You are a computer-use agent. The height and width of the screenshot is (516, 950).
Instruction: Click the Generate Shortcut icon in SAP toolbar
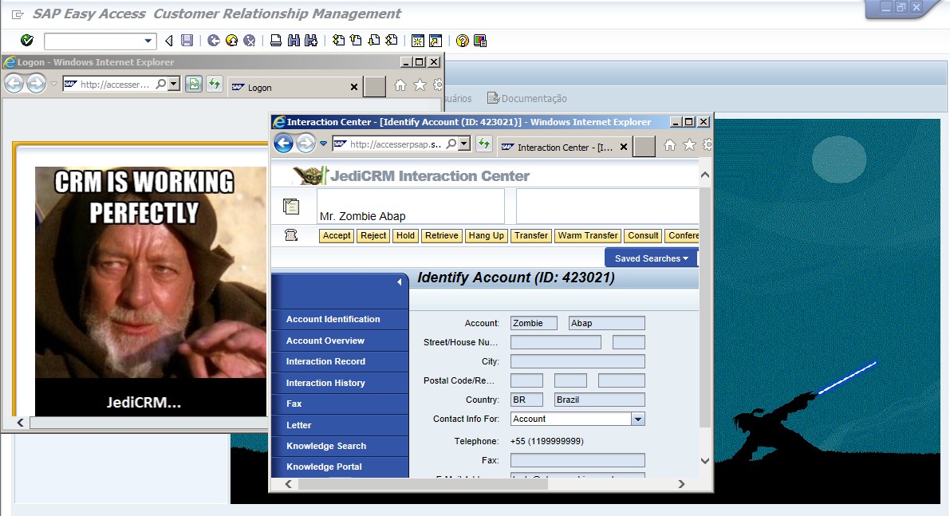click(436, 41)
